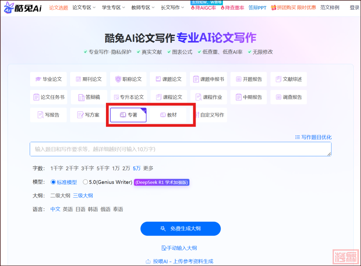361x266 pixels.
Task: Set word count to 5万
Action: (x=136, y=168)
